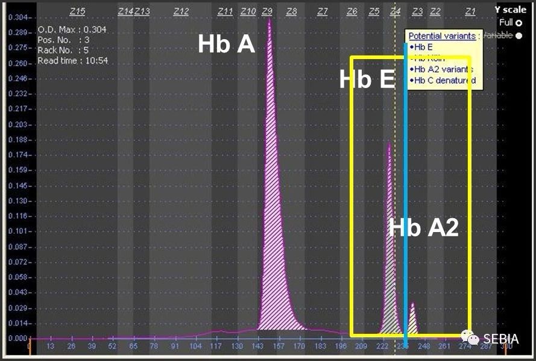Select the Full Y scale radio button
Image resolution: width=536 pixels, height=361 pixels.
pos(519,23)
